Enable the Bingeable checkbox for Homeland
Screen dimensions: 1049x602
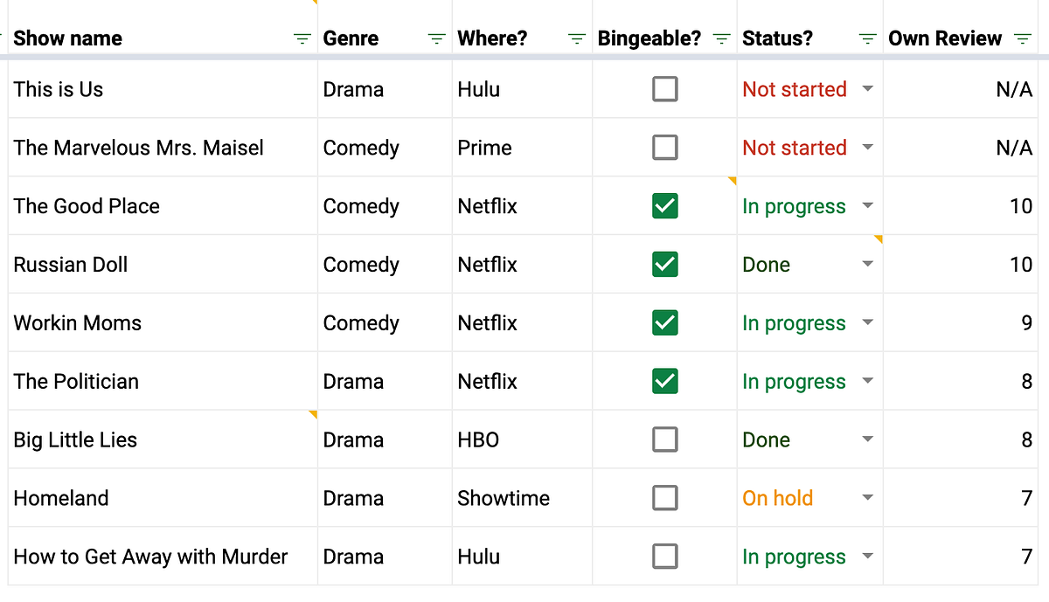pyautogui.click(x=664, y=497)
